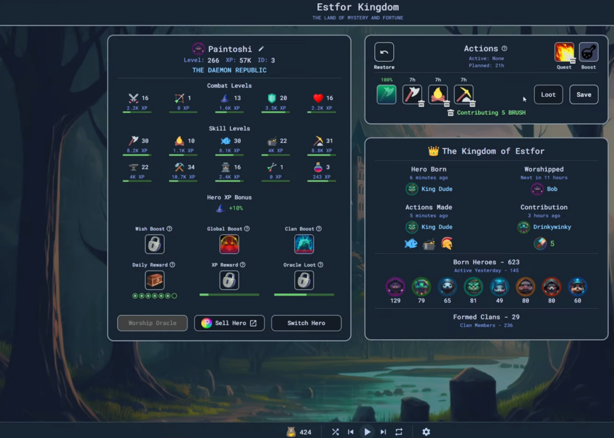614x438 pixels.
Task: Toggle shuffle in the playback bar
Action: click(x=335, y=432)
